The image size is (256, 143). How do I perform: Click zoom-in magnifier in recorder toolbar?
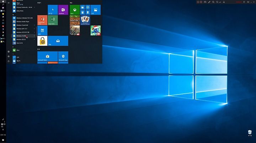click(213, 2)
